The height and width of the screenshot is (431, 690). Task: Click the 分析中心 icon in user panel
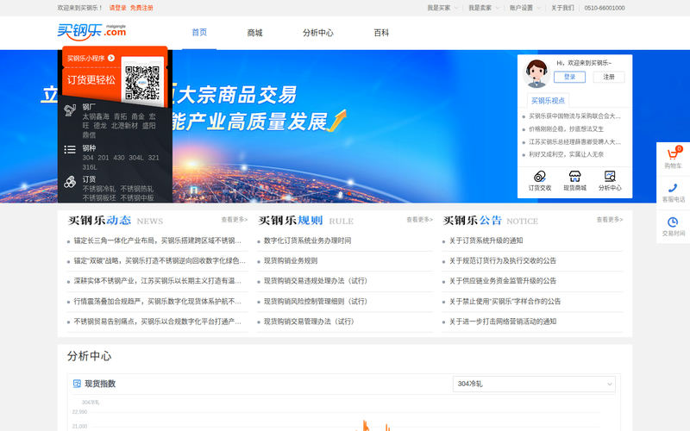coord(610,177)
